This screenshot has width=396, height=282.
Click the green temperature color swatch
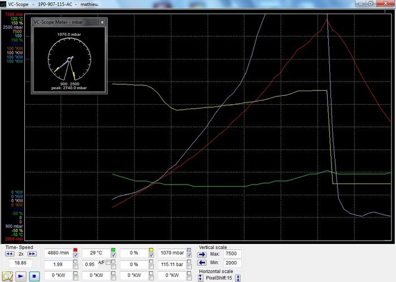(113, 250)
